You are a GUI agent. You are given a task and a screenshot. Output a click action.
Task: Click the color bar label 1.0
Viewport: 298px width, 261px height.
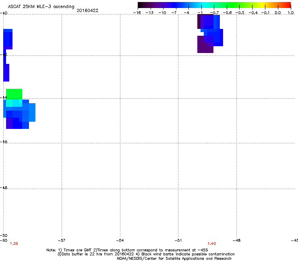[291, 13]
